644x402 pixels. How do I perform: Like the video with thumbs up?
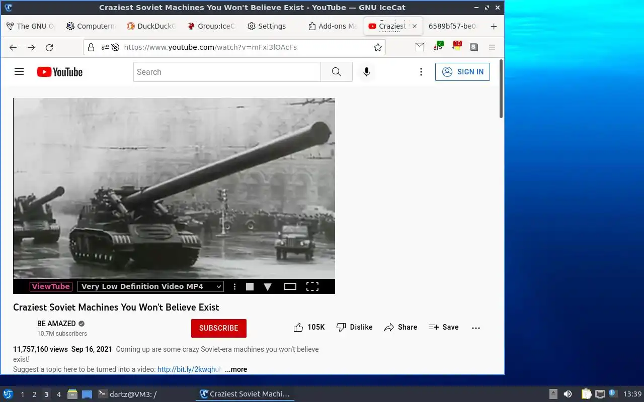click(x=309, y=327)
